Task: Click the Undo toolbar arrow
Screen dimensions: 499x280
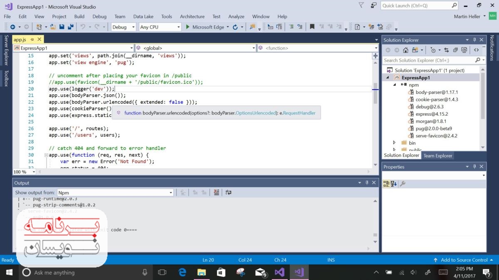Action: [82, 27]
